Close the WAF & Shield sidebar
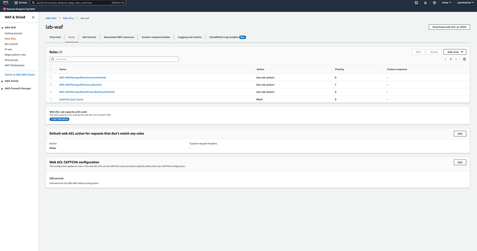 tap(33, 17)
